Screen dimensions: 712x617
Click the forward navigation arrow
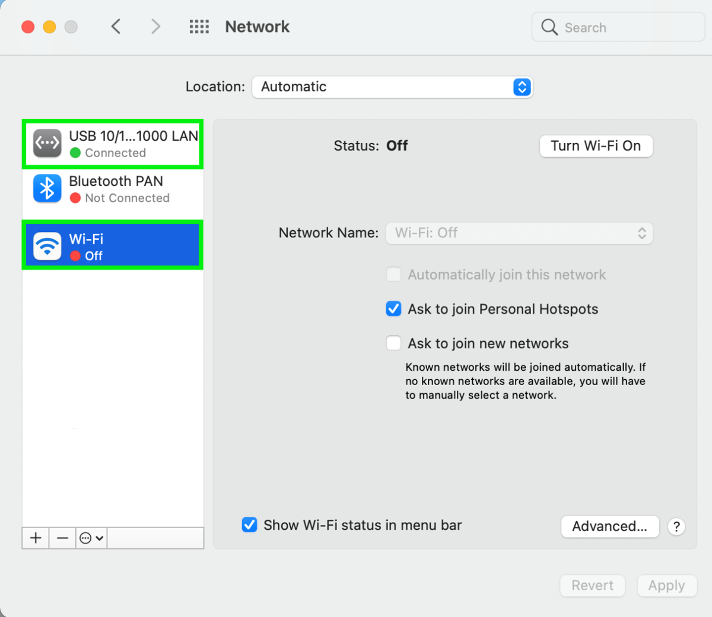pyautogui.click(x=155, y=27)
